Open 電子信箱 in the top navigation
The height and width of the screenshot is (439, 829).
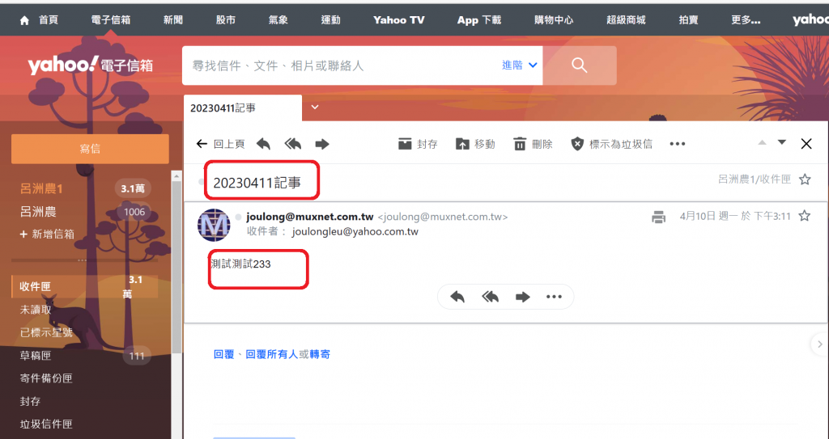[110, 20]
